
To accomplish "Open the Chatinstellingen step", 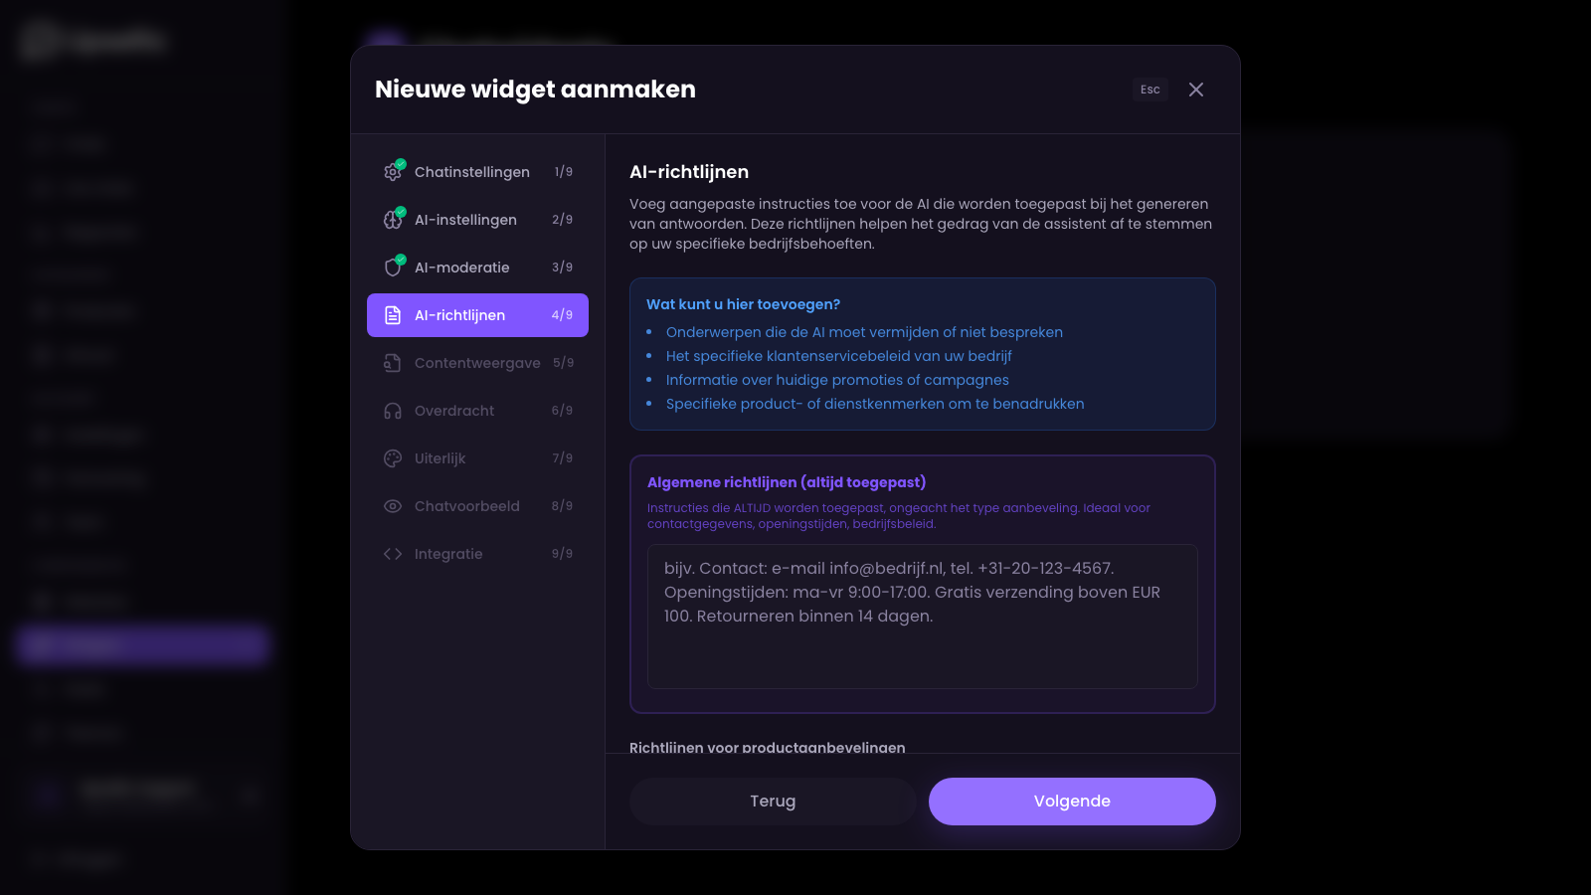I will pyautogui.click(x=472, y=172).
